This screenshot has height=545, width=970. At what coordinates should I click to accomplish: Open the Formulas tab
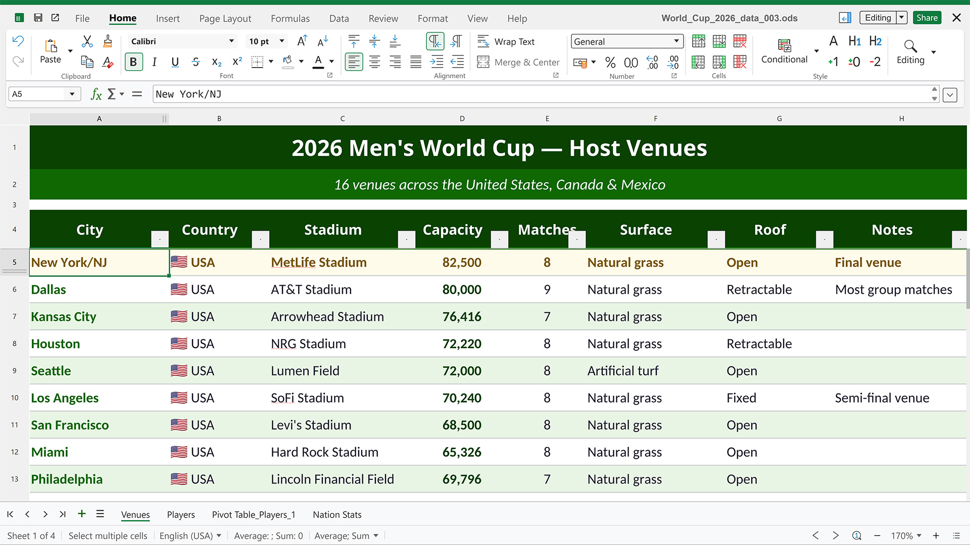tap(290, 19)
